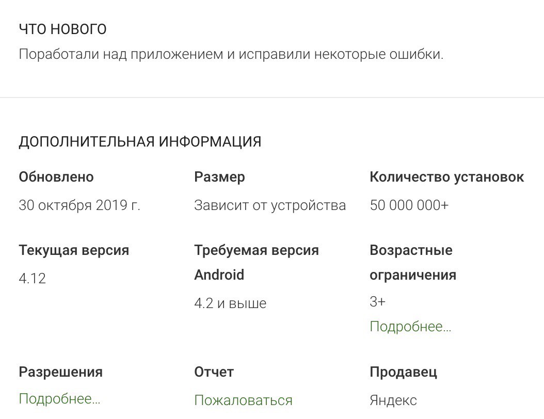Screen dimensions: 544x419
Task: Select the 50 000 000+ installs value
Action: tap(409, 205)
